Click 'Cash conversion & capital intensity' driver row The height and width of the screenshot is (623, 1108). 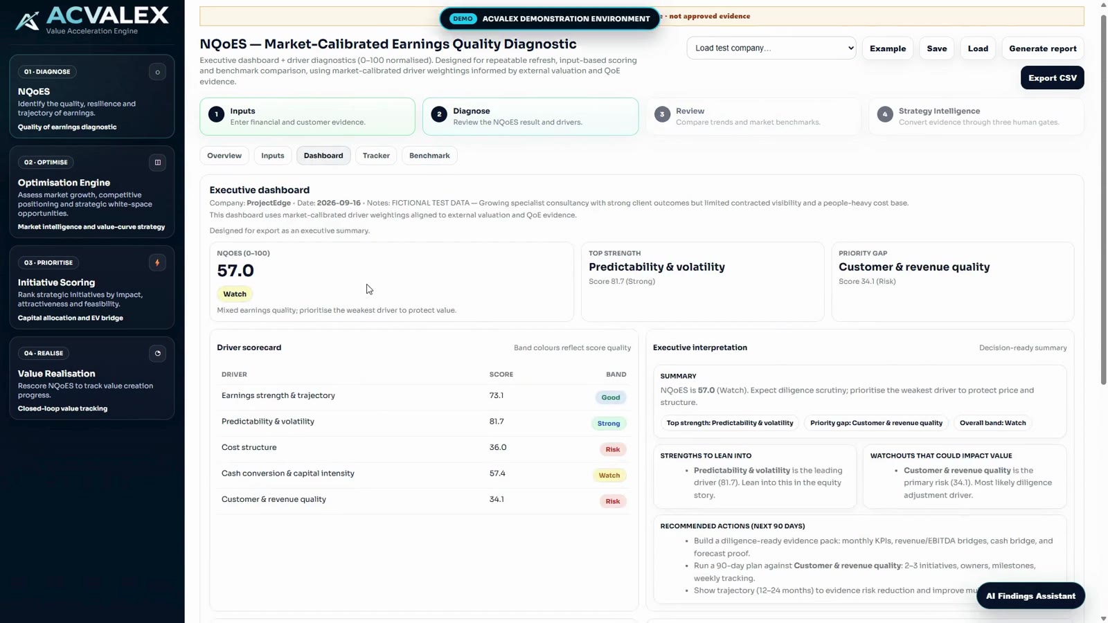(424, 473)
